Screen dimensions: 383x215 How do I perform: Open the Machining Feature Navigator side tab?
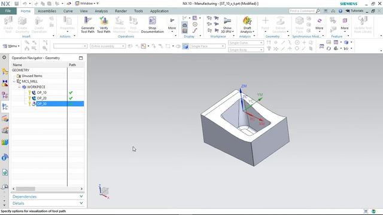click(x=5, y=119)
